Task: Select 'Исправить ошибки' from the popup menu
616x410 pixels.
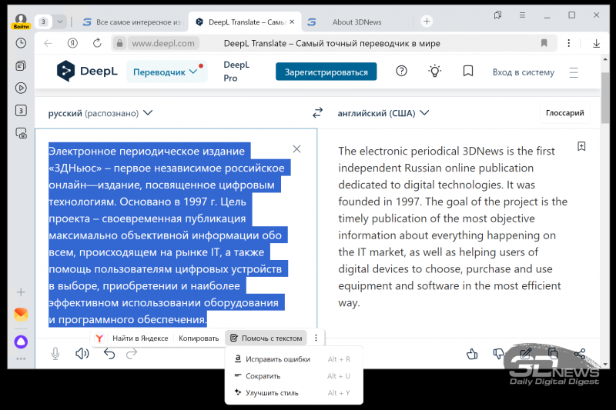Action: (x=277, y=359)
